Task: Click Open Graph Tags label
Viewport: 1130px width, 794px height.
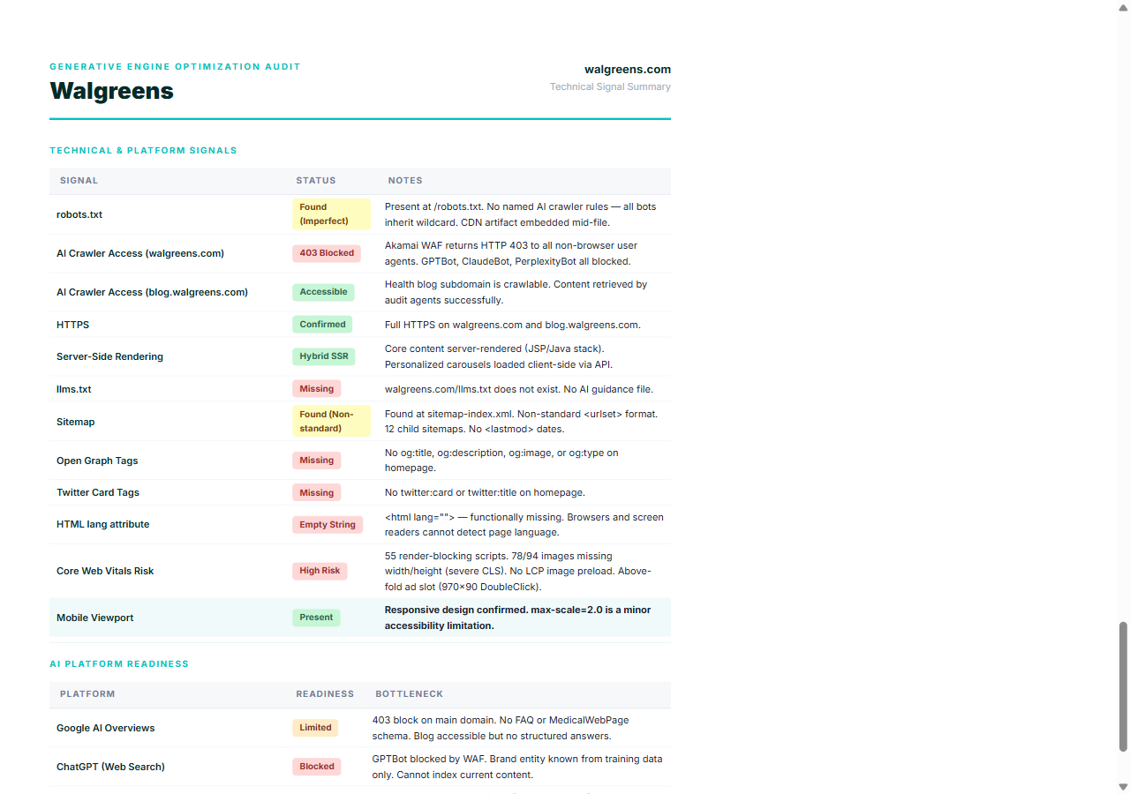Action: 97,461
